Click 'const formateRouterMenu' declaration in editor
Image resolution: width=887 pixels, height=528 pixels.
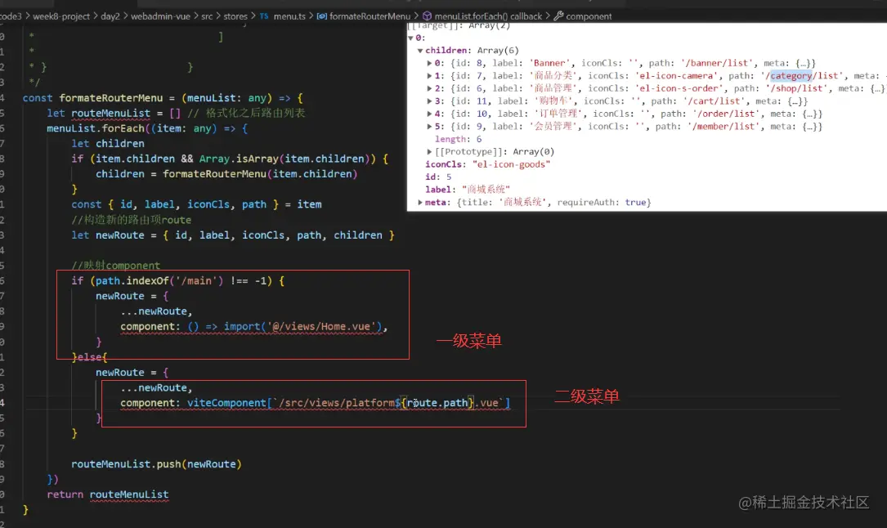tap(92, 98)
